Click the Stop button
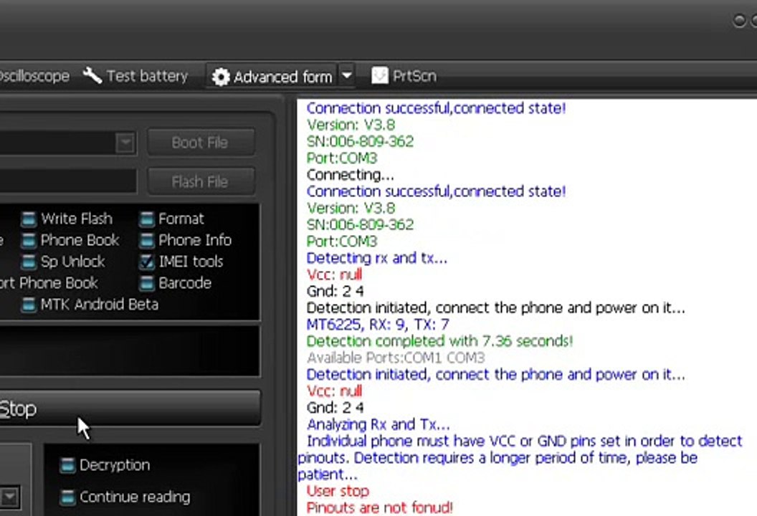Image resolution: width=757 pixels, height=516 pixels. (130, 408)
